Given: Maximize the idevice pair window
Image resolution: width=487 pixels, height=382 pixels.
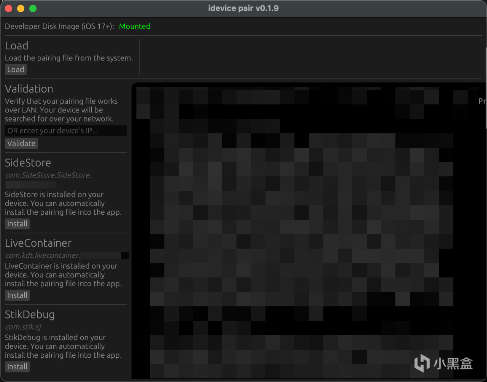Looking at the screenshot, I should click(x=33, y=8).
